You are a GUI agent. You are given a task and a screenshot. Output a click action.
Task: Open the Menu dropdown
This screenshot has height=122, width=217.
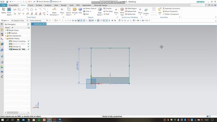click(5, 20)
